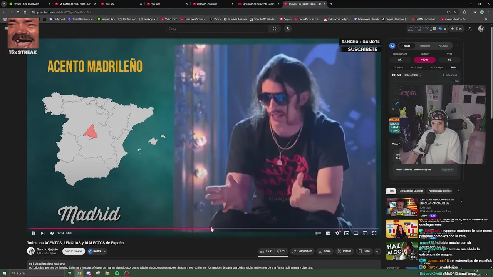
Task: Open the Spin the Wheel bookmark
Action: click(263, 19)
